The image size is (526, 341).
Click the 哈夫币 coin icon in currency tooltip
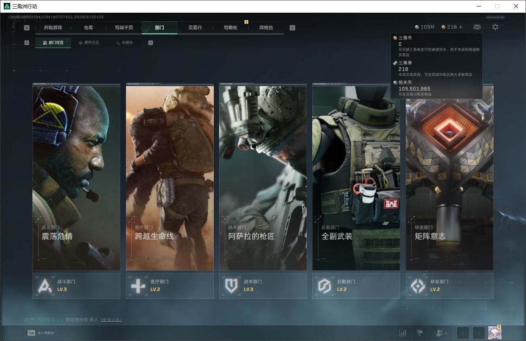pos(395,83)
